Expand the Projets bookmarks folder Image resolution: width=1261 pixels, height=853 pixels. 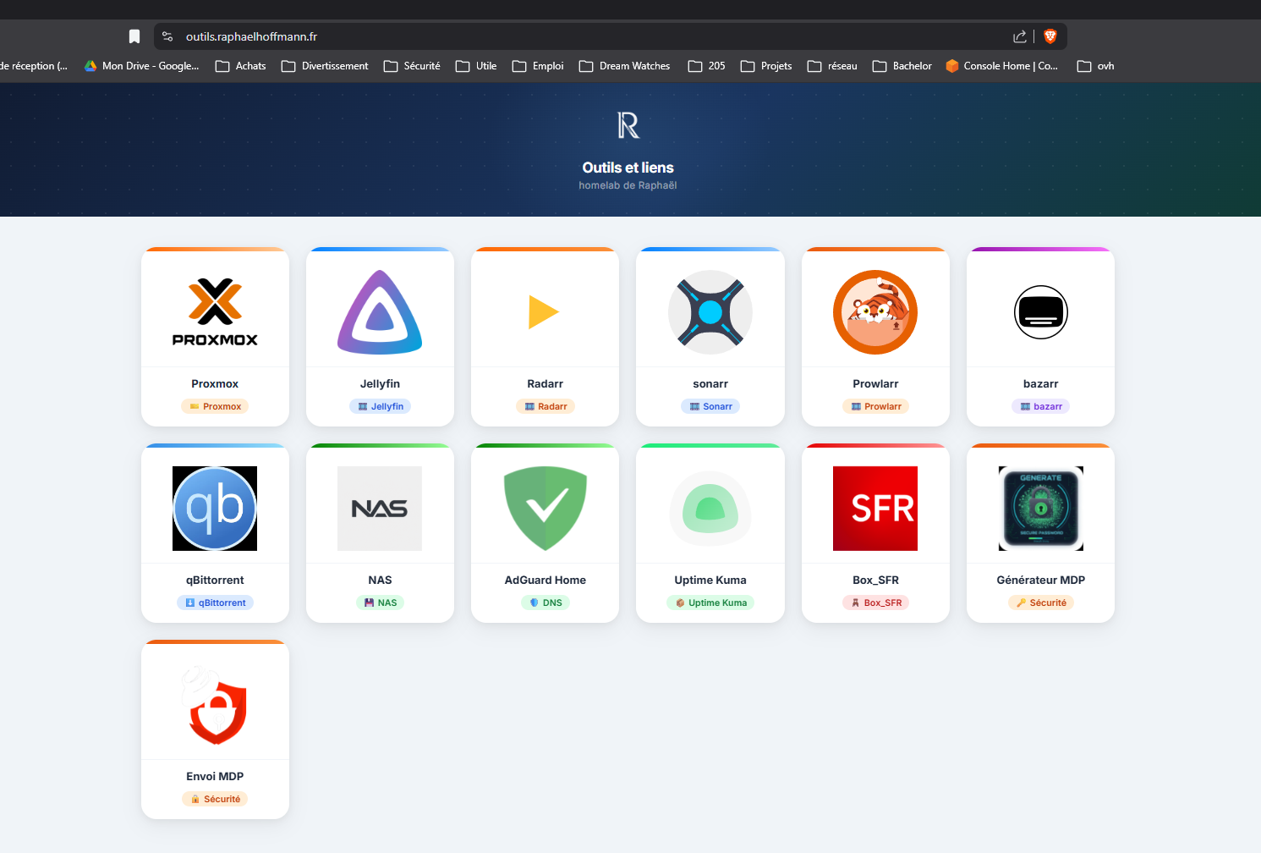pos(766,66)
